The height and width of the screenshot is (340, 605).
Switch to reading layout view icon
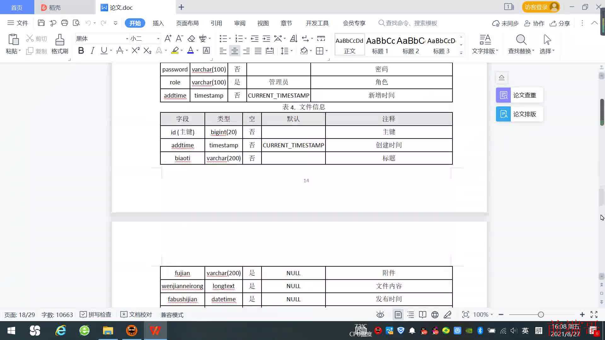click(423, 314)
